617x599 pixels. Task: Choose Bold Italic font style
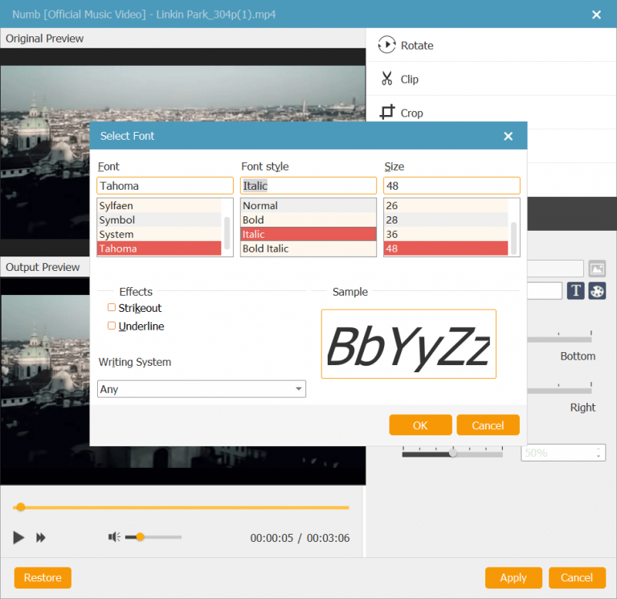pos(308,248)
